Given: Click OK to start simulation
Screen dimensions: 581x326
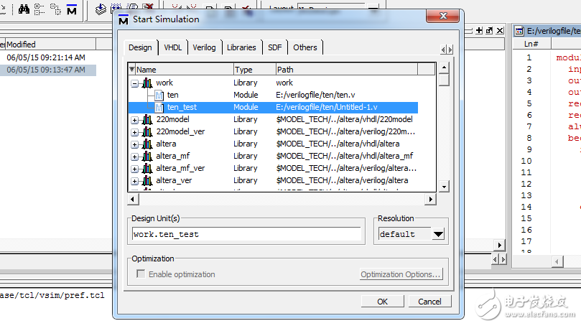Looking at the screenshot, I should pos(382,302).
